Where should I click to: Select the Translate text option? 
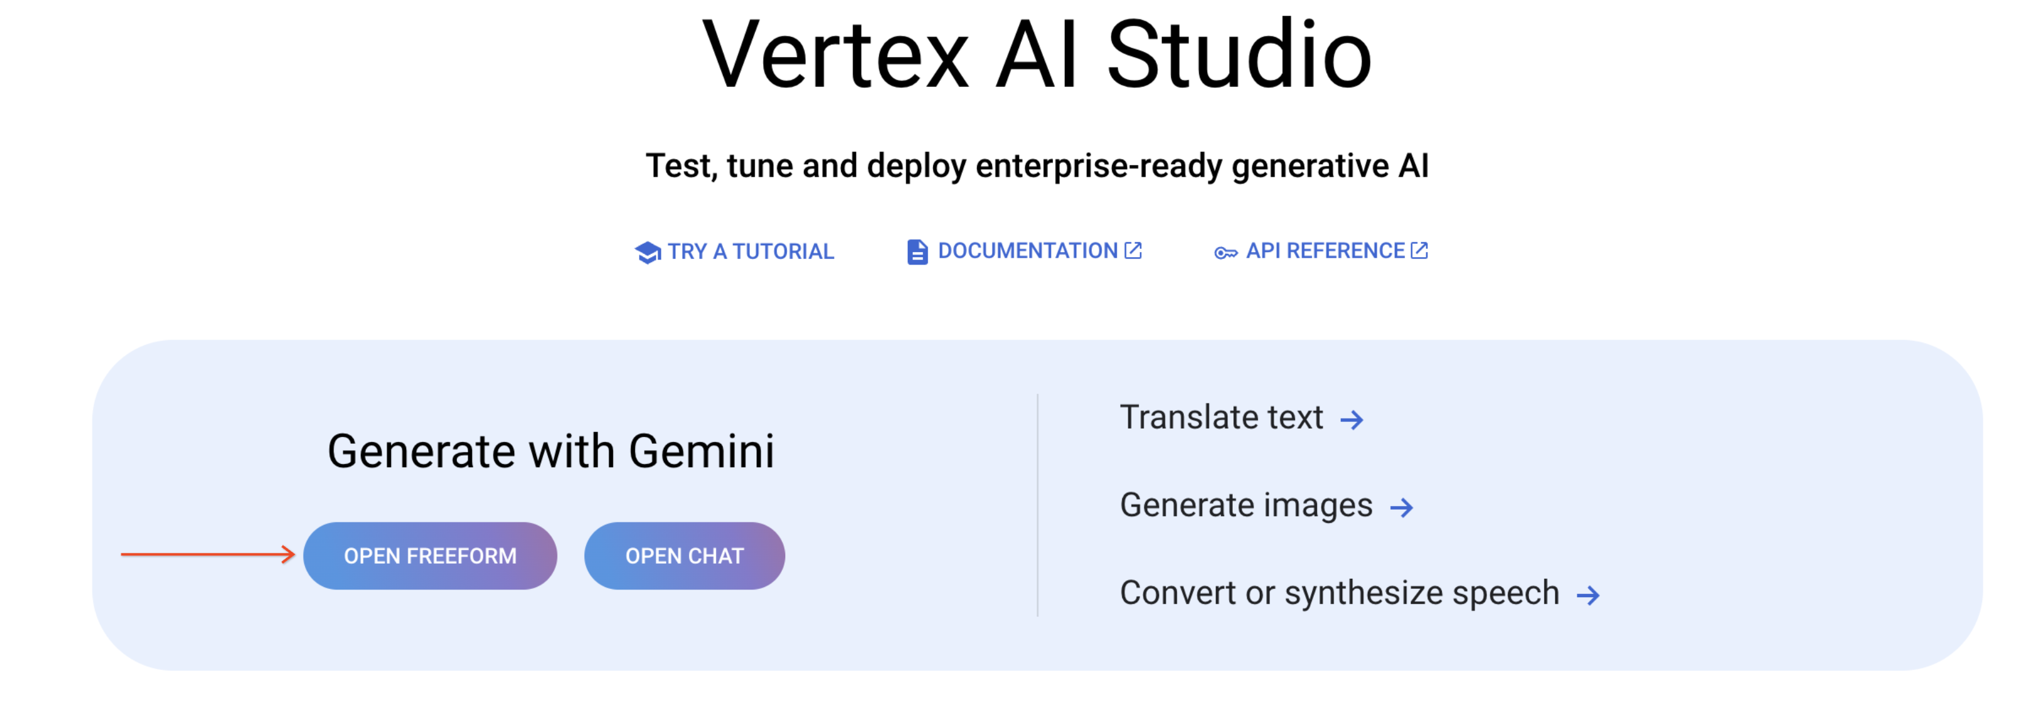point(1221,417)
